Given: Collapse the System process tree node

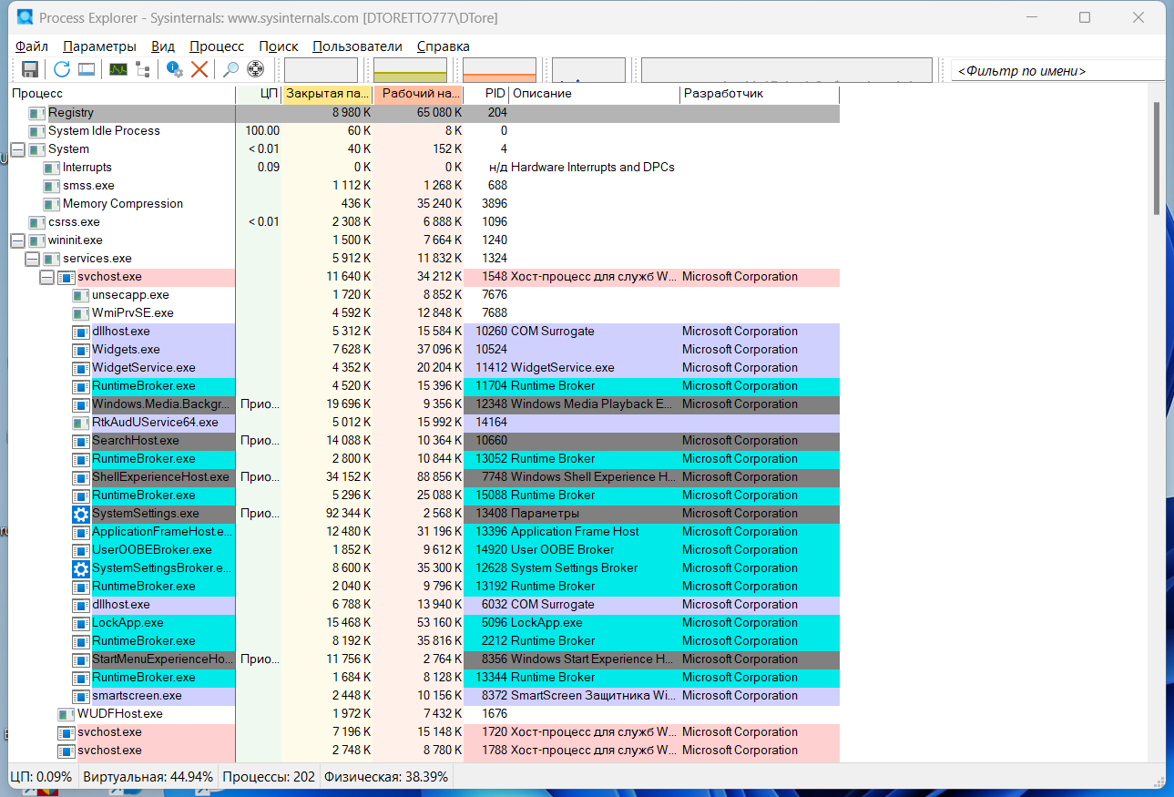Looking at the screenshot, I should (17, 149).
